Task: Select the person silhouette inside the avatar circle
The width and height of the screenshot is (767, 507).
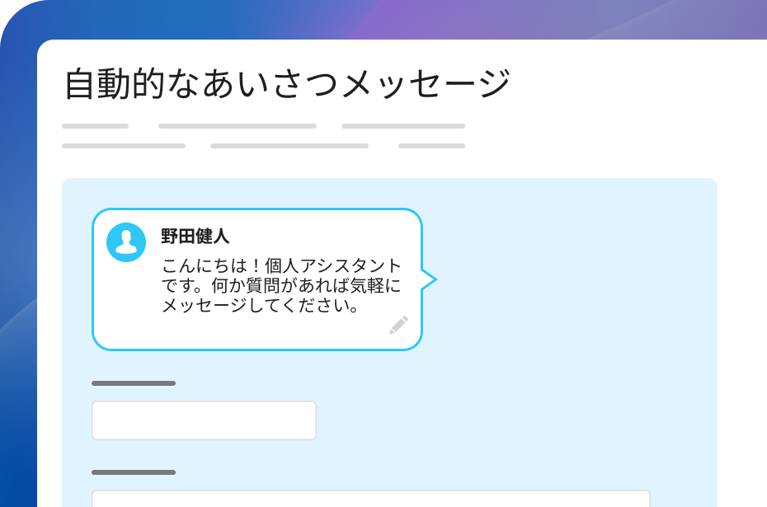Action: 125,240
